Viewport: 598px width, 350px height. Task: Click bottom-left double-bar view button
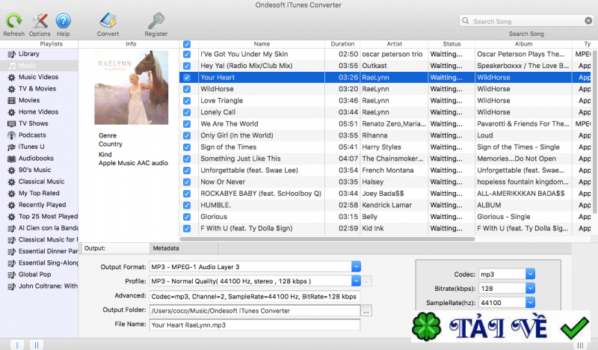click(x=37, y=345)
